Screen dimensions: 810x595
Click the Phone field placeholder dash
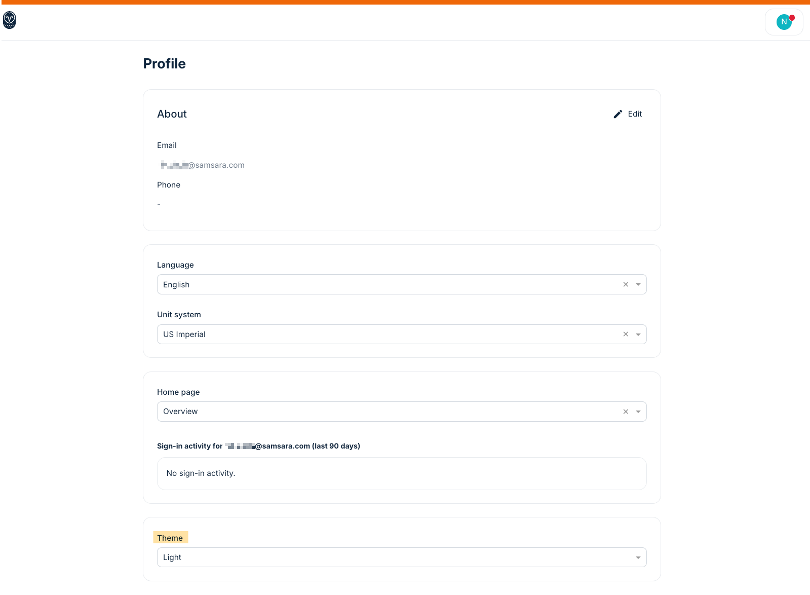coord(159,204)
